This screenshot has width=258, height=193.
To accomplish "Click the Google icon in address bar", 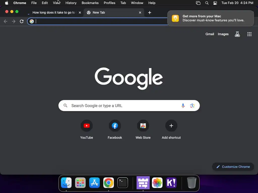I will click(x=32, y=21).
